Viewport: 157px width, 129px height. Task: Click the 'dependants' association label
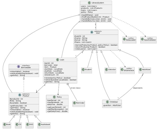138,88
